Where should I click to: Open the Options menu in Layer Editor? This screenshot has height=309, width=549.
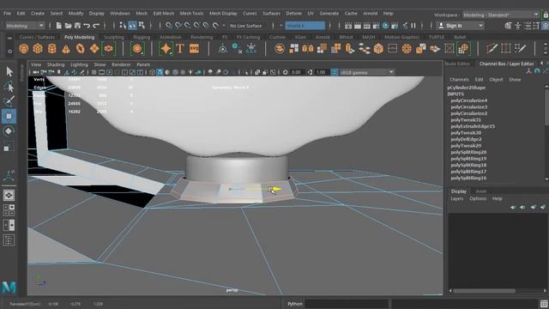(478, 198)
